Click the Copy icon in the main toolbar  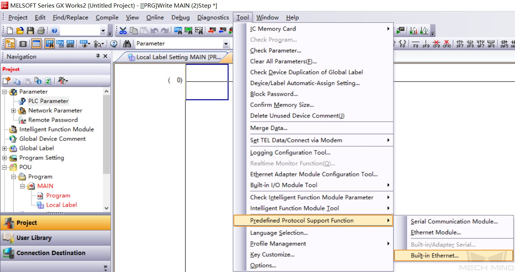pos(133,31)
